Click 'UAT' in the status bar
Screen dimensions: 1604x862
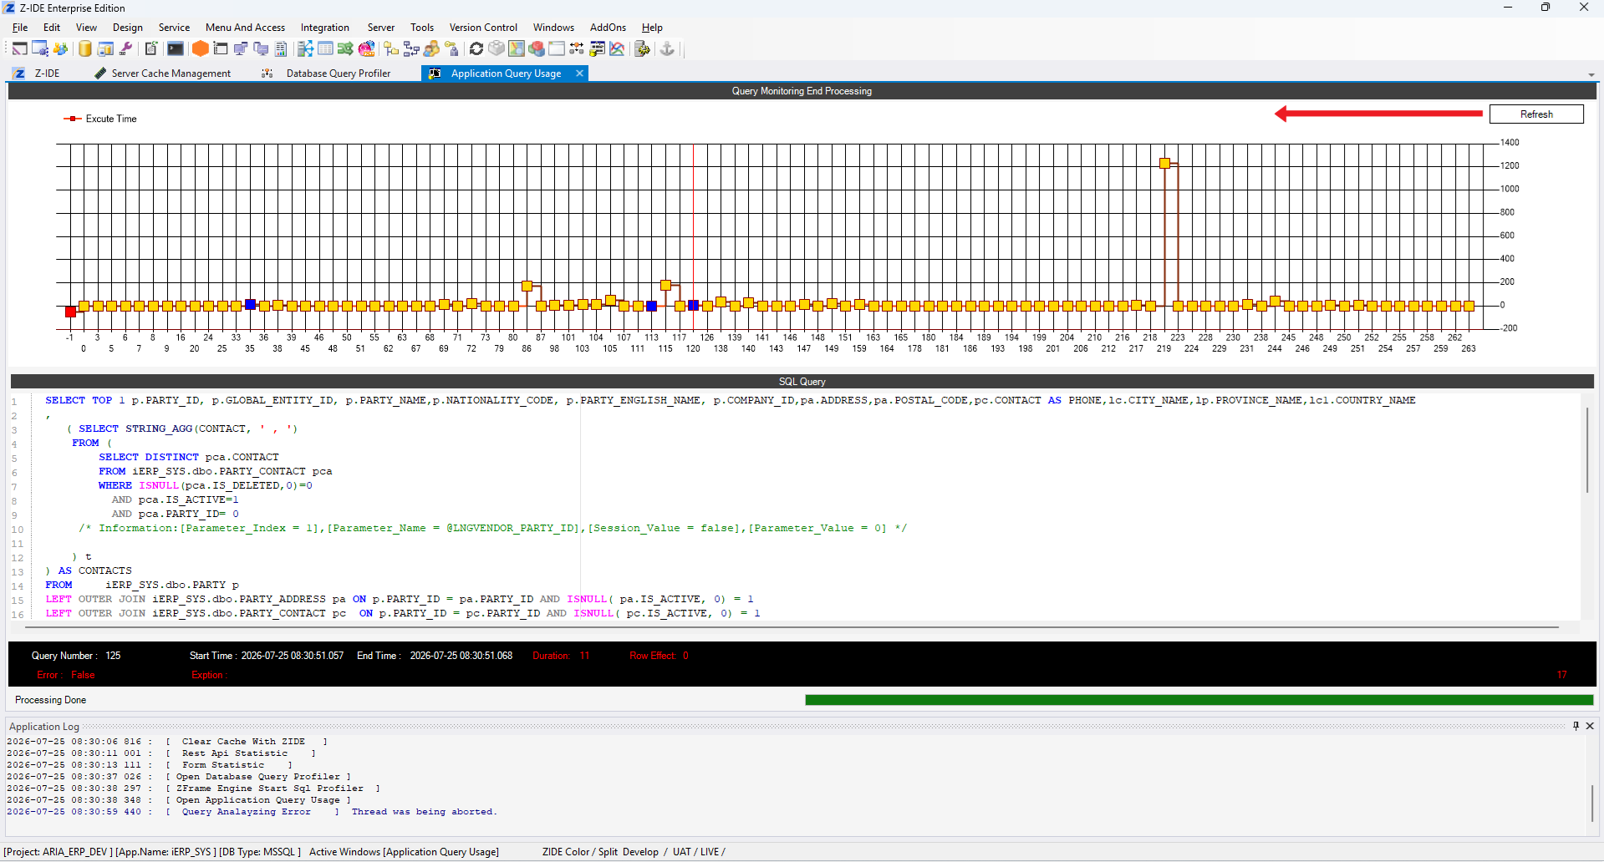682,852
